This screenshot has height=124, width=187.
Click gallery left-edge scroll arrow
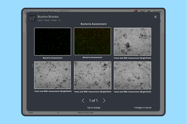click(x=33, y=66)
